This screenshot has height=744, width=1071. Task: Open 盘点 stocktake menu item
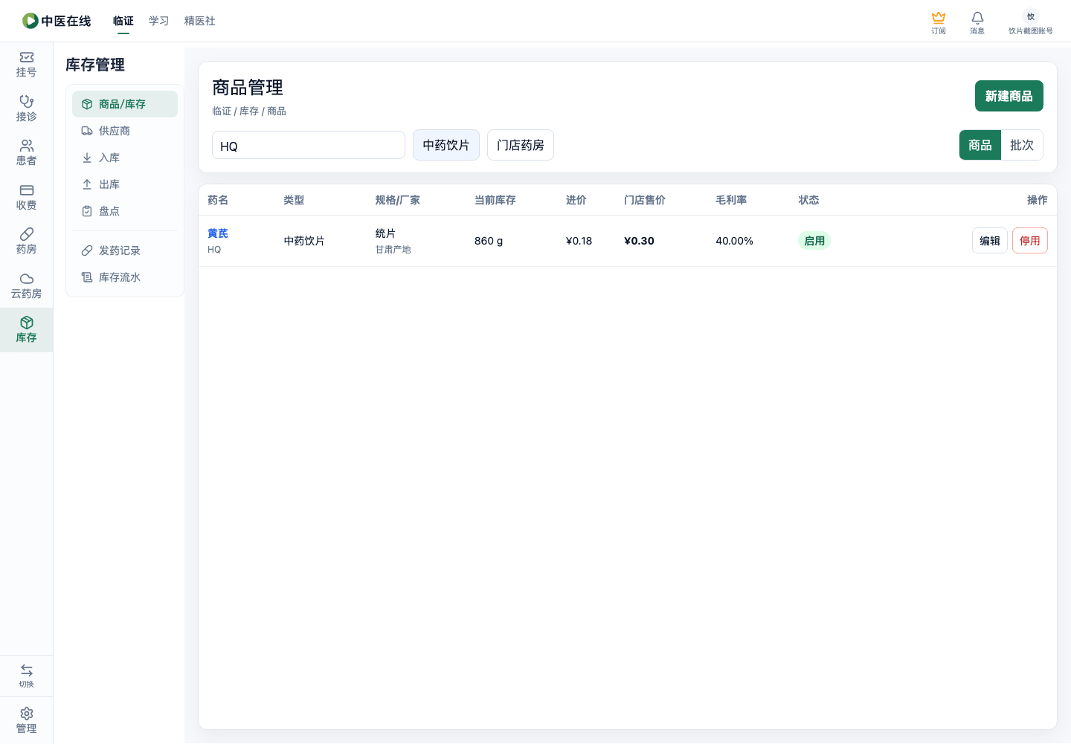click(x=125, y=211)
